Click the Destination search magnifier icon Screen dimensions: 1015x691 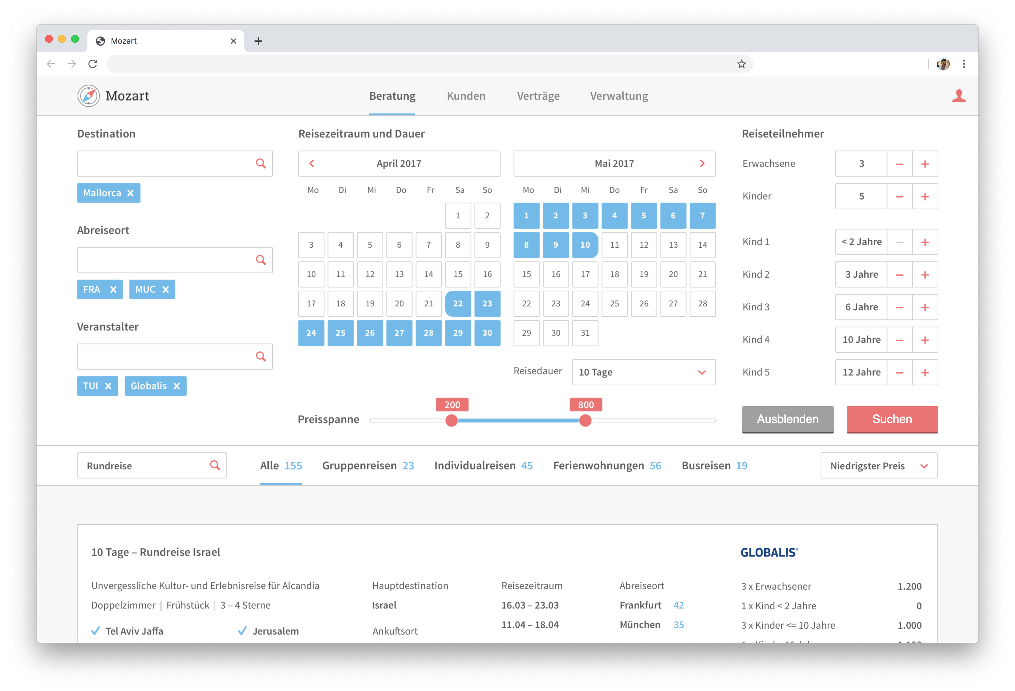pos(261,164)
